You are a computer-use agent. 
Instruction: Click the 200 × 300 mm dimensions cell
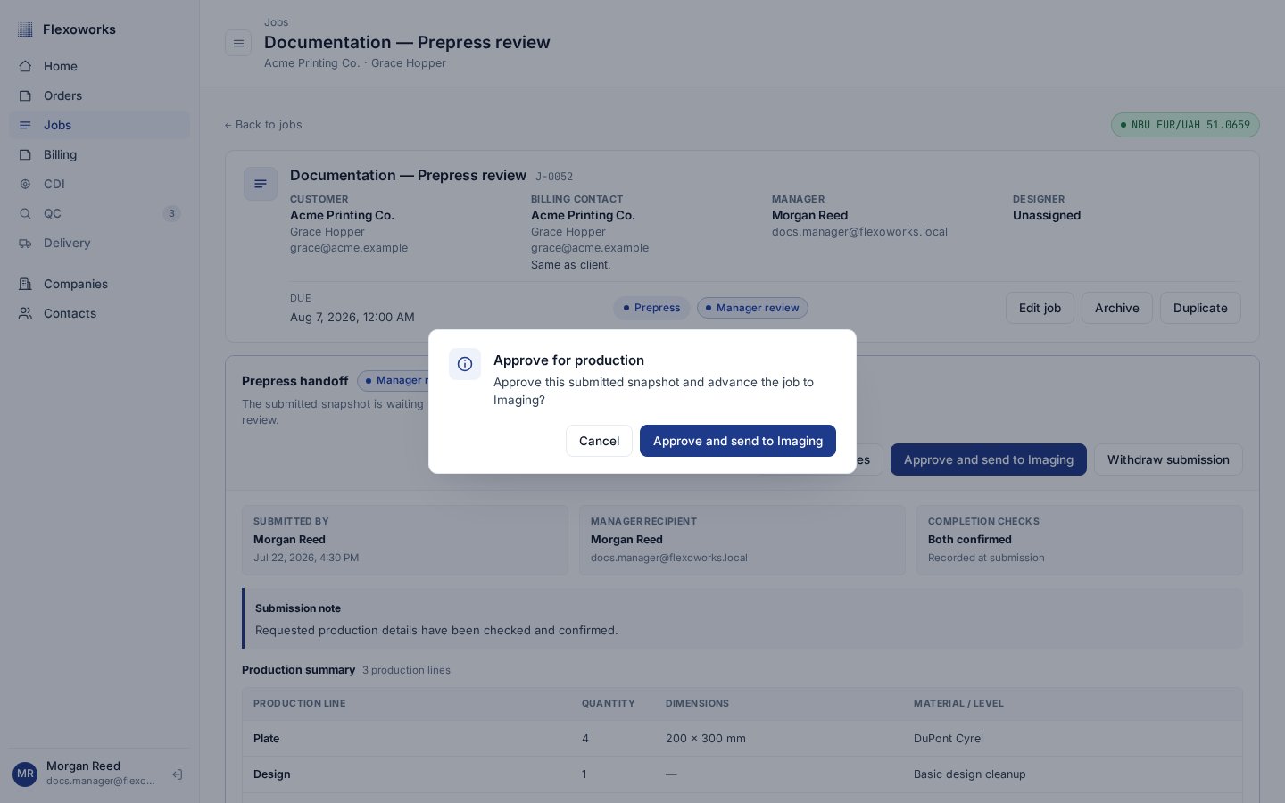click(x=706, y=739)
